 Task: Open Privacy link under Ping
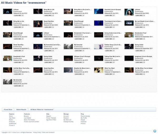[83, 123]
